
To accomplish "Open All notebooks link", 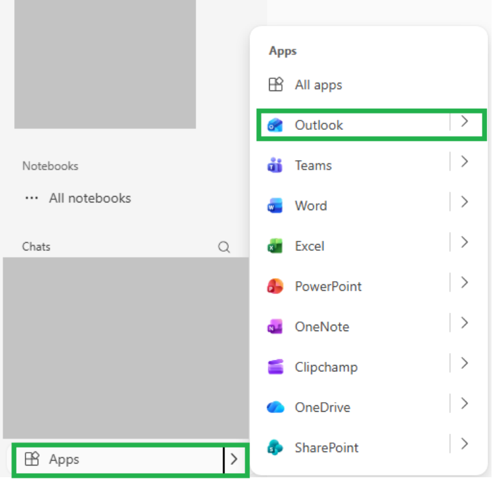I will pyautogui.click(x=90, y=198).
